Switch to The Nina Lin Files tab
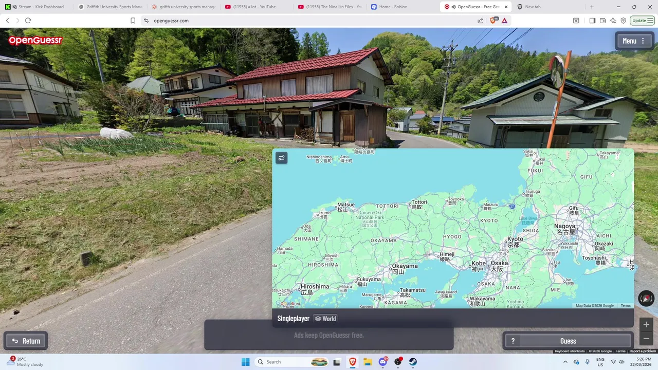The image size is (658, 370). 329,7
